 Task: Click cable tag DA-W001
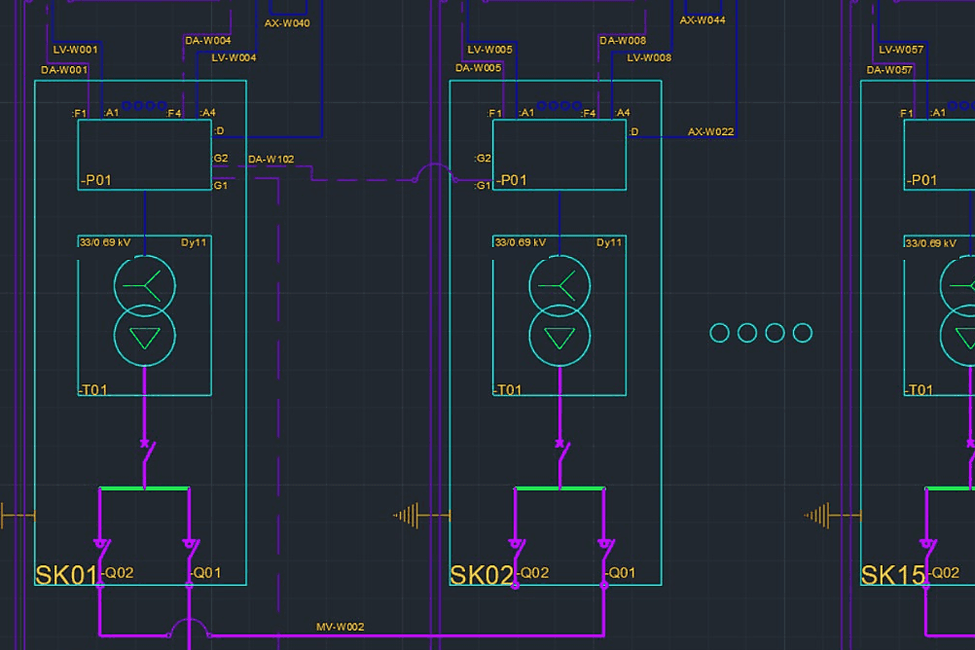[64, 70]
